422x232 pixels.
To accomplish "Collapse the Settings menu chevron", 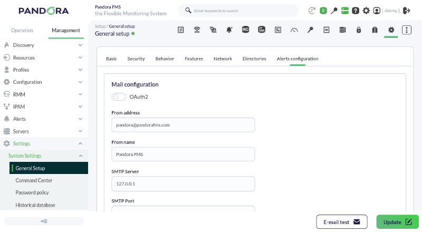I will pos(80,143).
